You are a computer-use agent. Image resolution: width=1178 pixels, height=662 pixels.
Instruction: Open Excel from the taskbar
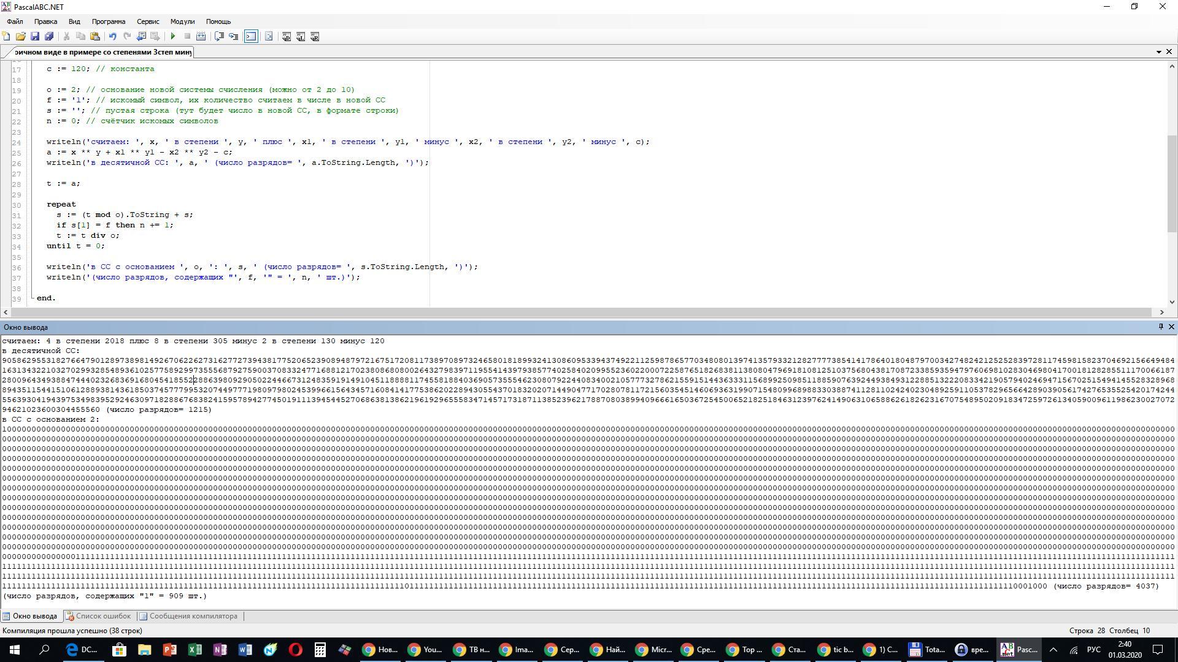194,650
